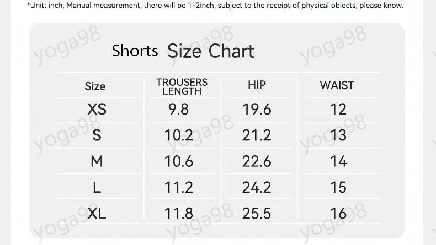Select the XS size row label
This screenshot has height=245, width=436.
[97, 109]
